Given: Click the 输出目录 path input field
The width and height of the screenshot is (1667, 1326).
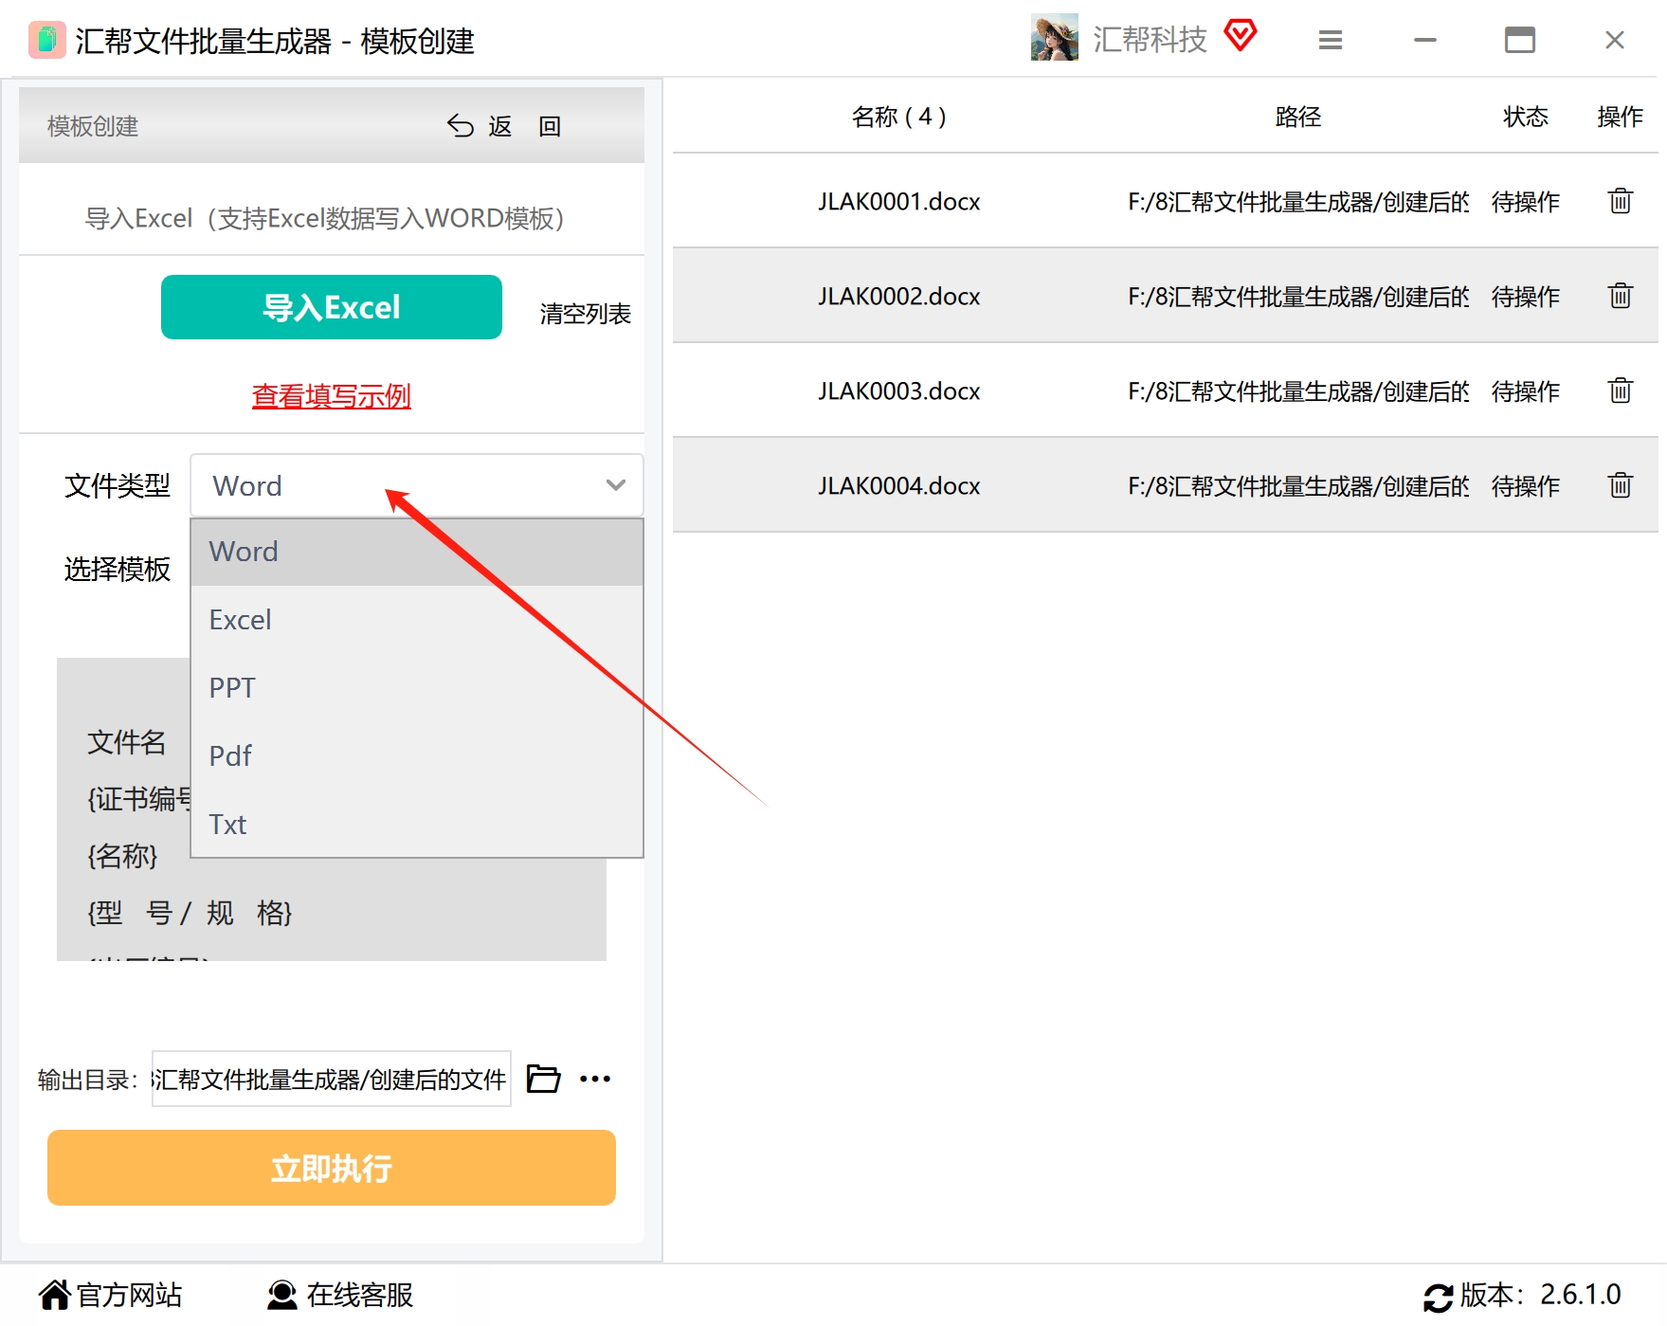Looking at the screenshot, I should pos(332,1079).
